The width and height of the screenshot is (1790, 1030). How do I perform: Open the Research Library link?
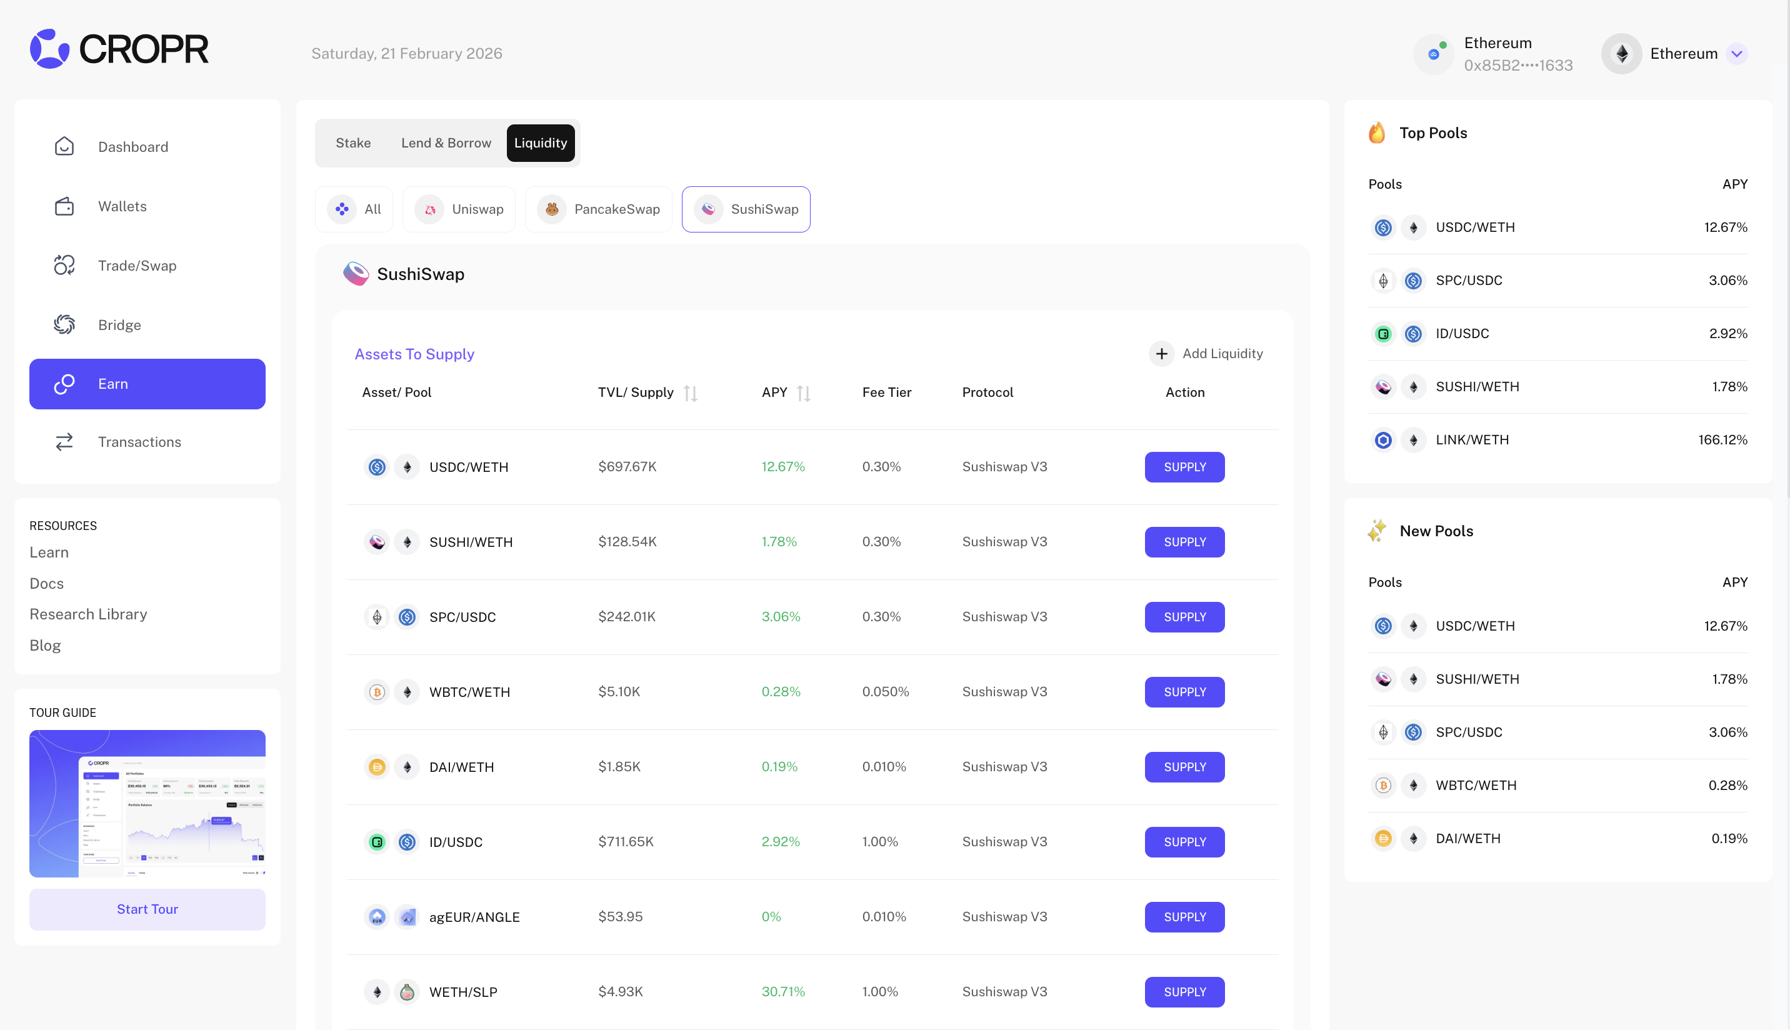tap(88, 614)
